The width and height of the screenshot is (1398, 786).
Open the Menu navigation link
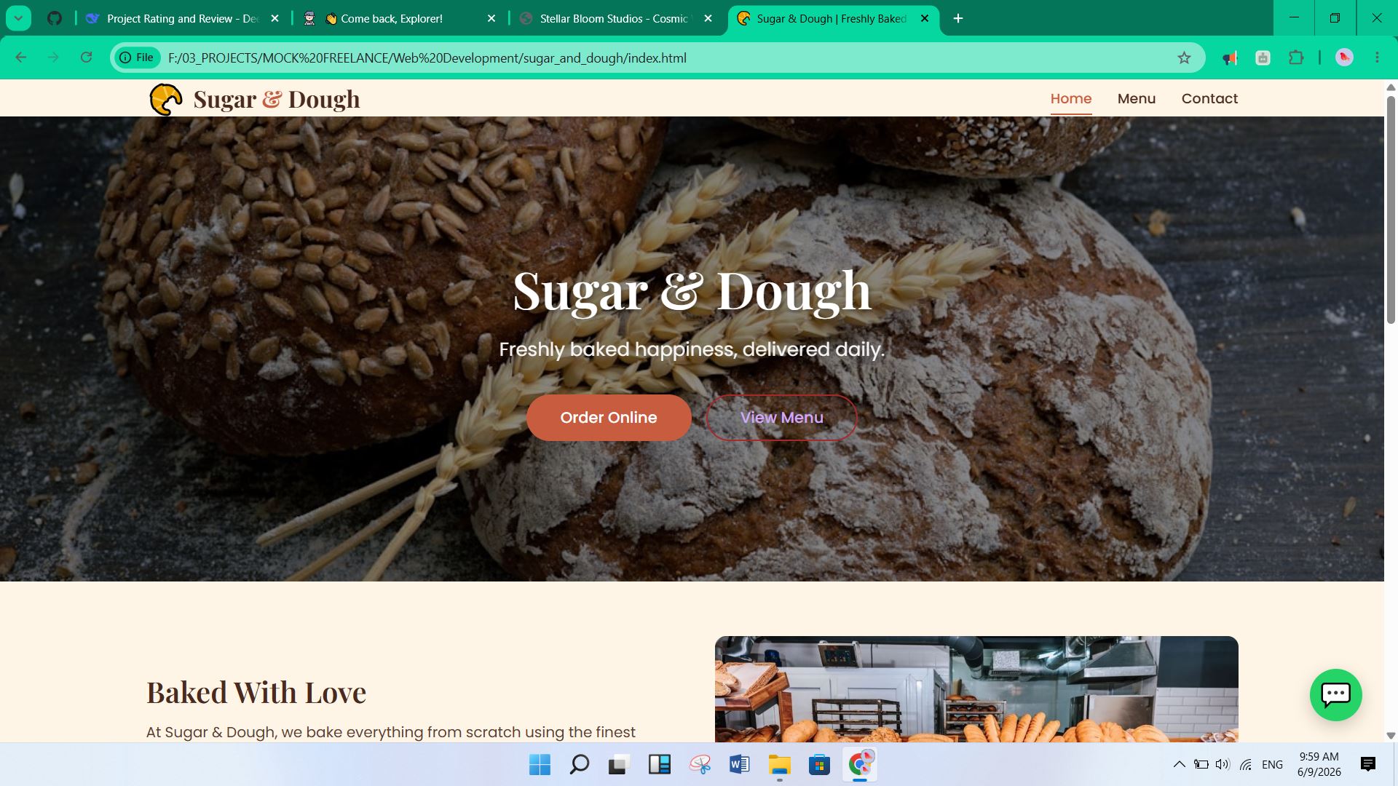(x=1136, y=98)
